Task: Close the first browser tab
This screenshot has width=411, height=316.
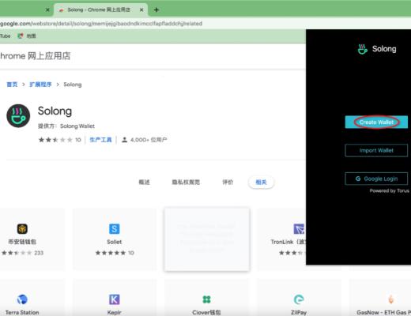Action: [47, 9]
